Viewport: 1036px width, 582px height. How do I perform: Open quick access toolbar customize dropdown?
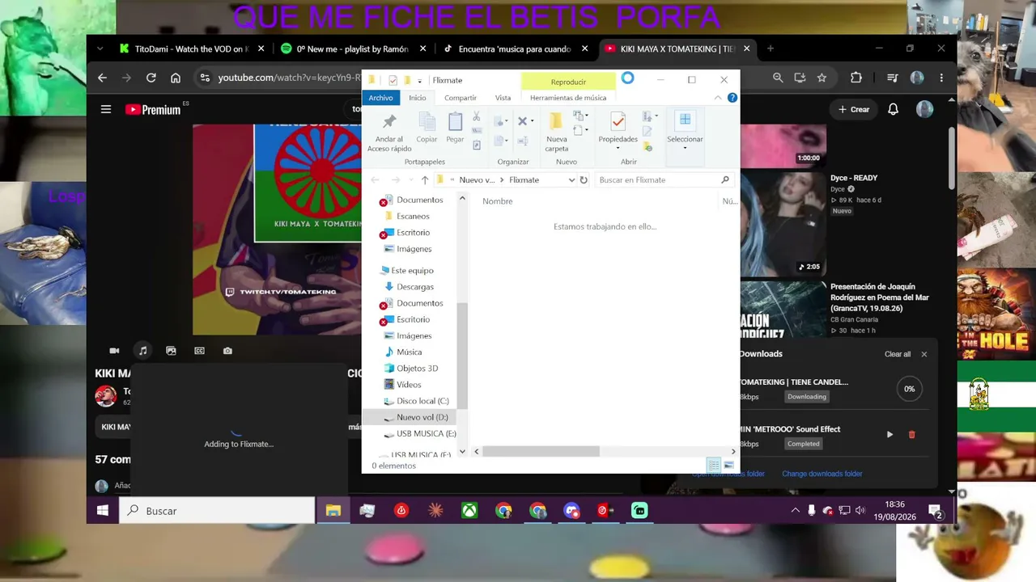pos(419,81)
